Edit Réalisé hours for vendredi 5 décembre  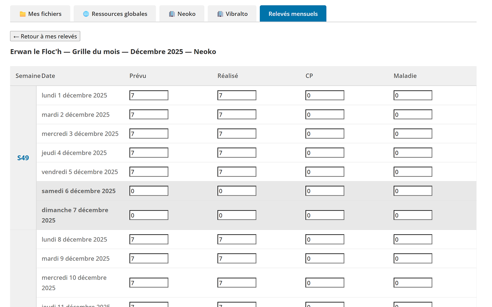pos(237,172)
